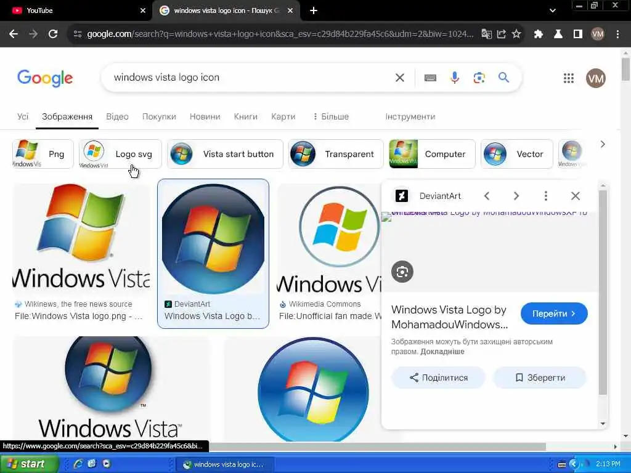This screenshot has height=473, width=631.
Task: Open the Chrome profile avatar VM
Action: 598,34
